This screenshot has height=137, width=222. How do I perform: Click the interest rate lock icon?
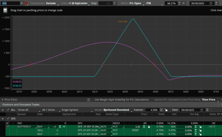coord(166,110)
